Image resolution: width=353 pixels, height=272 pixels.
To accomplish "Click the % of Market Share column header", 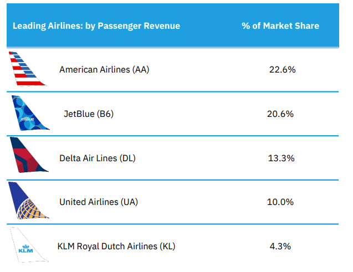I will [280, 26].
